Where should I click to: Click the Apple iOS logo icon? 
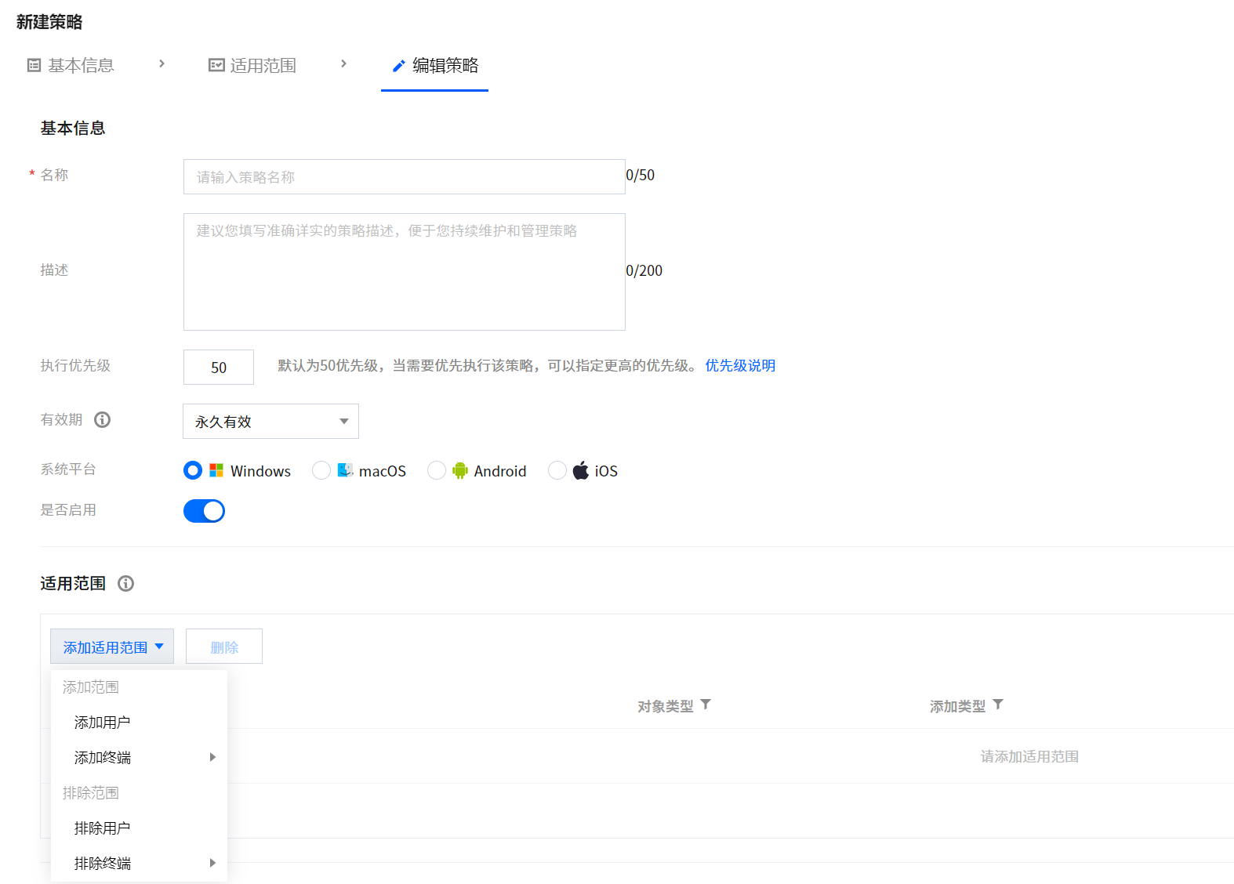point(580,471)
